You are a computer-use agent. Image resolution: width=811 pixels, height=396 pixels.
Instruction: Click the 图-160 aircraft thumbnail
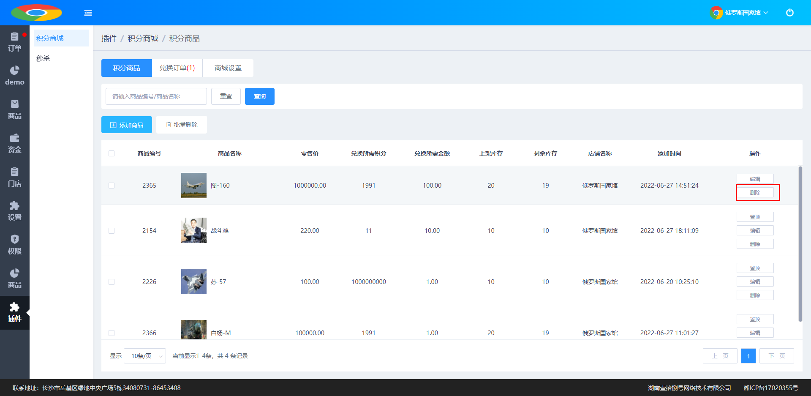click(x=194, y=186)
